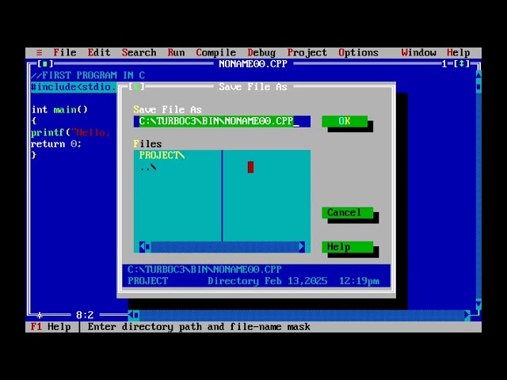The height and width of the screenshot is (380, 507).
Task: Click the printf( code line
Action: click(x=71, y=132)
